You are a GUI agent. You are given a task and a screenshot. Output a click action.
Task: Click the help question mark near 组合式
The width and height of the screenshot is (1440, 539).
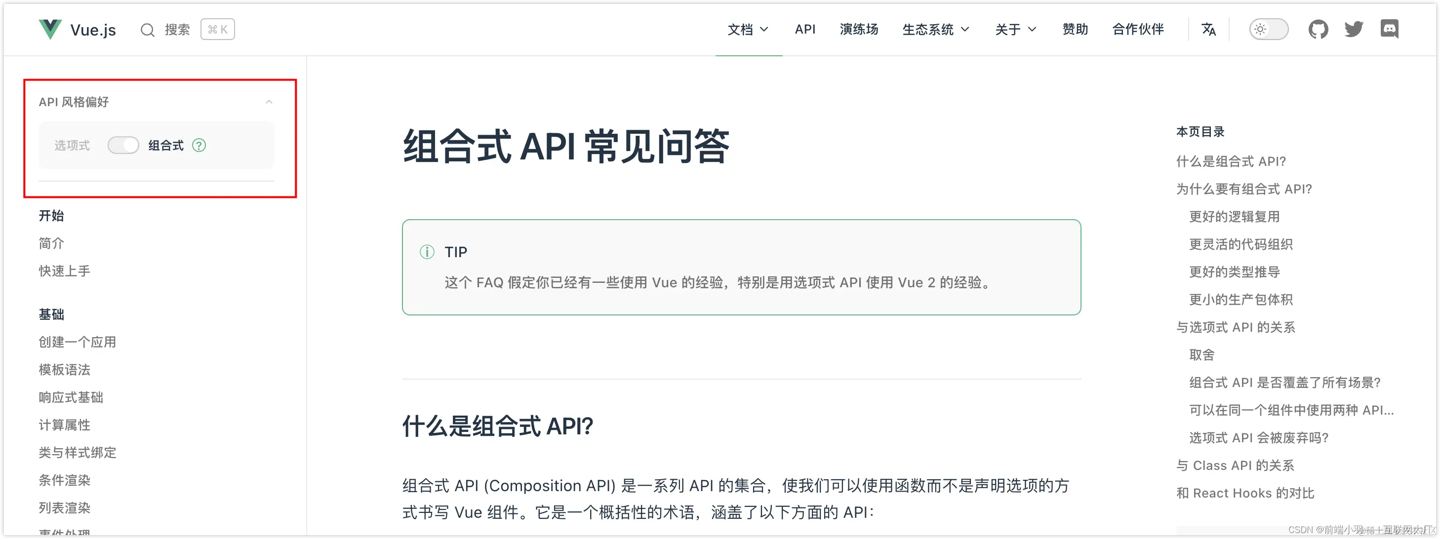click(199, 146)
